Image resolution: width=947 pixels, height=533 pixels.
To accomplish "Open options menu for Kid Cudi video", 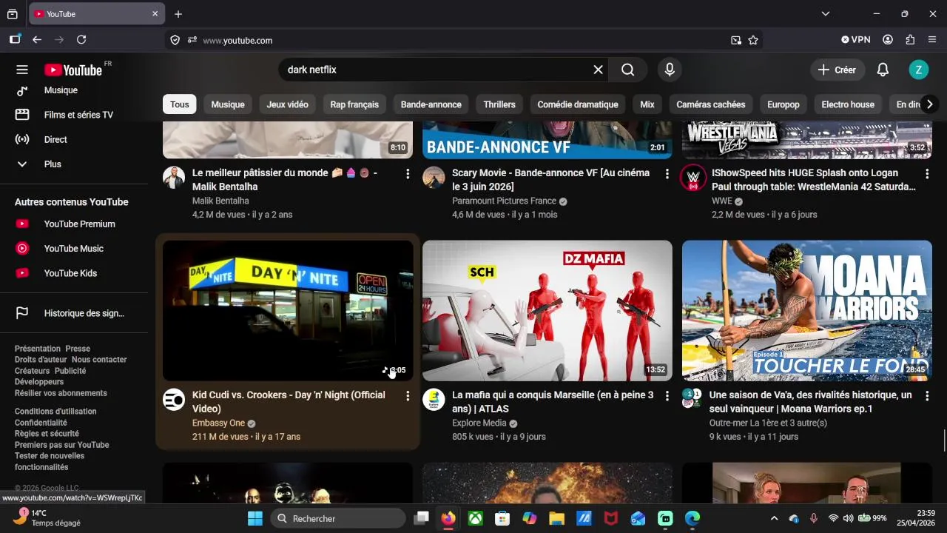I will 407,396.
